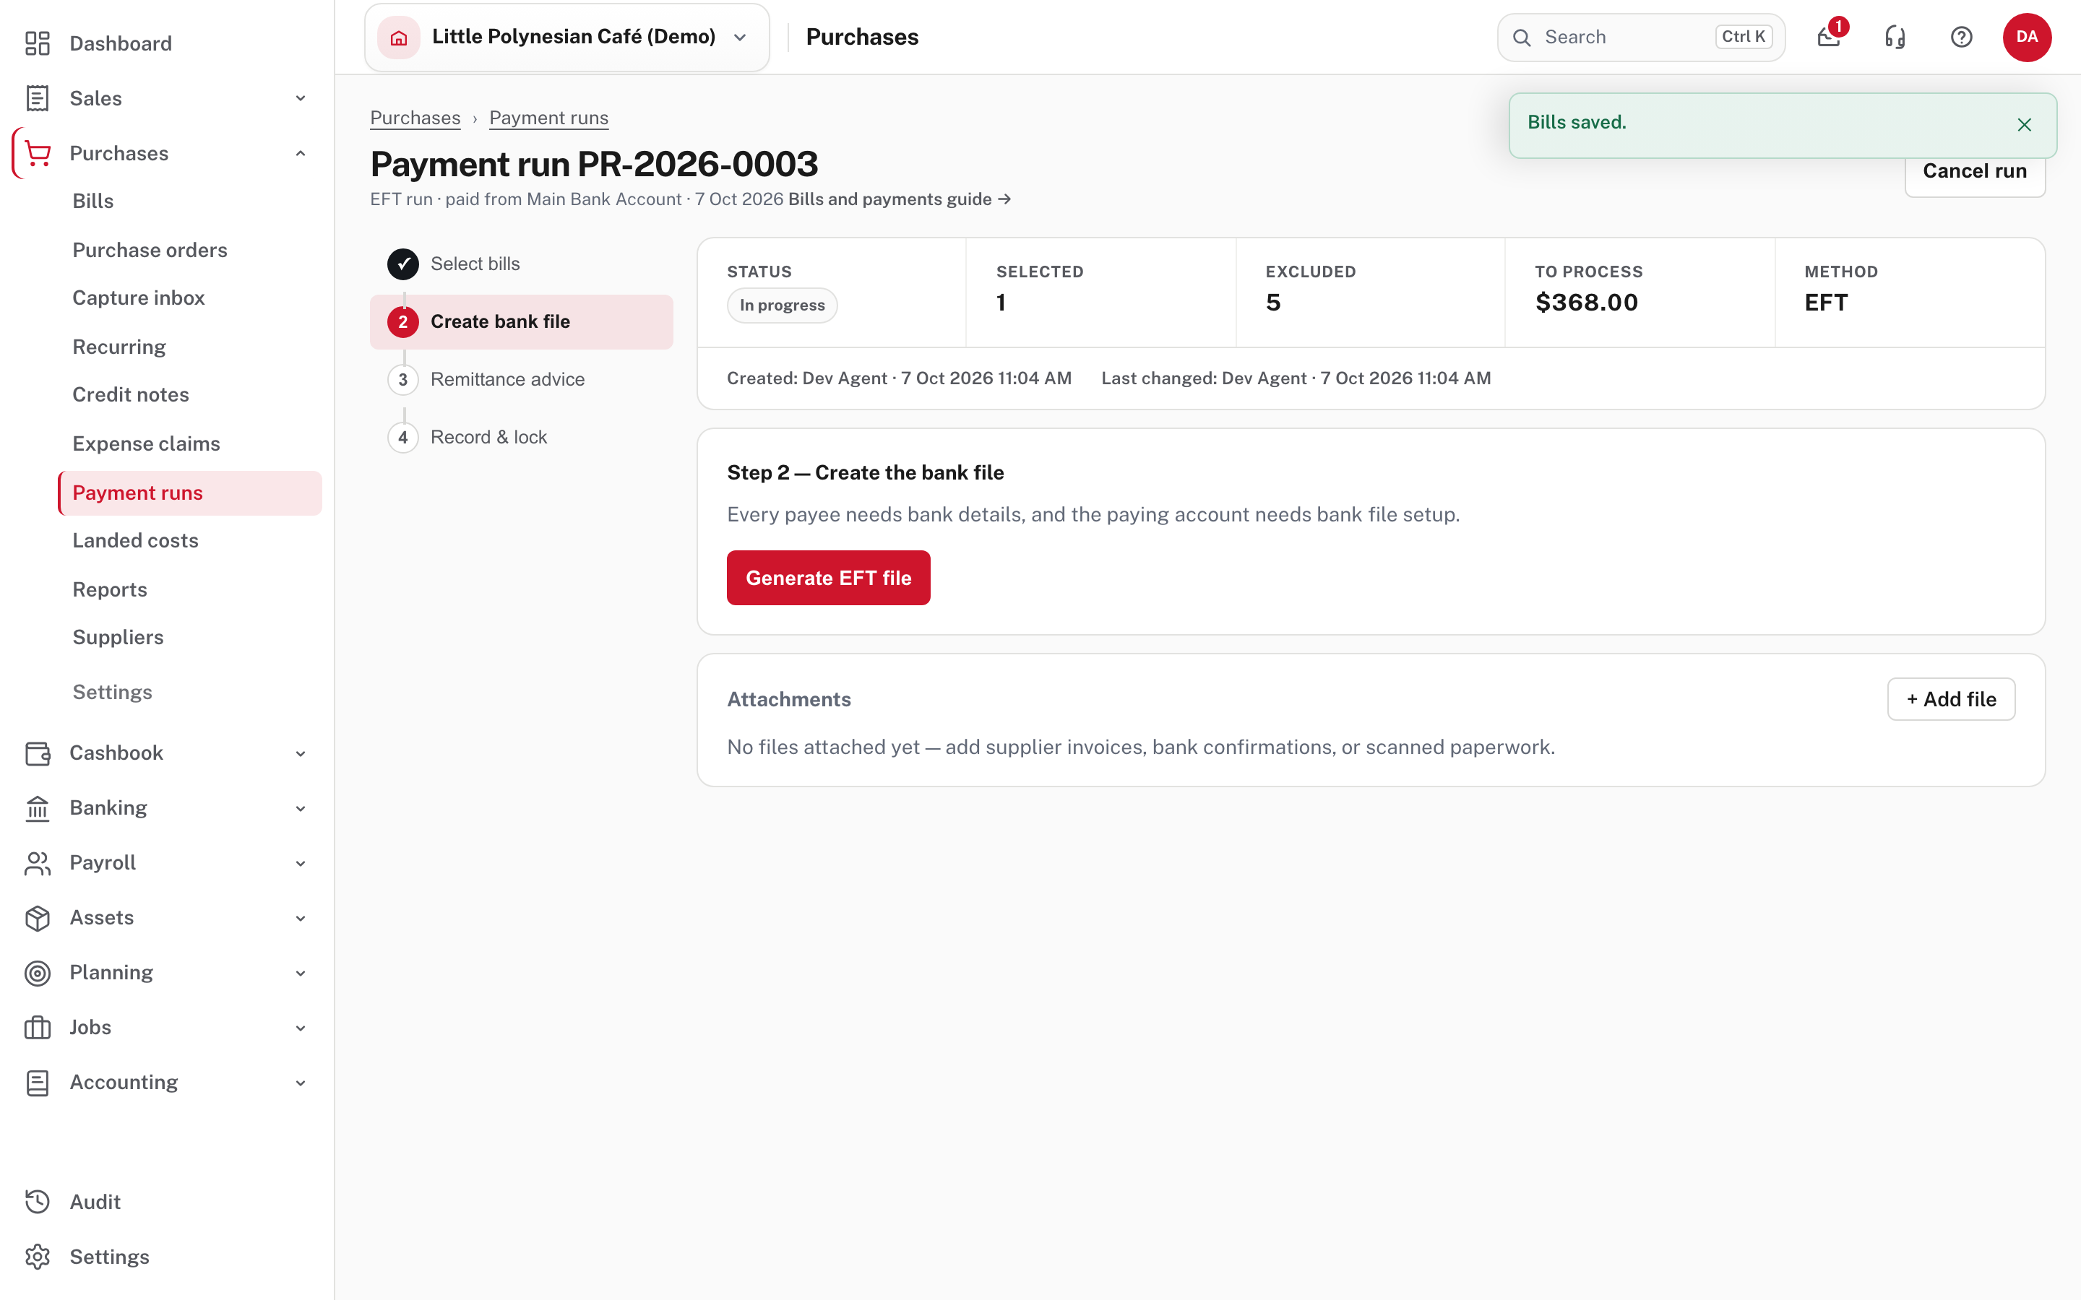2081x1300 pixels.
Task: Open the Settings gear icon at bottom
Action: point(37,1257)
